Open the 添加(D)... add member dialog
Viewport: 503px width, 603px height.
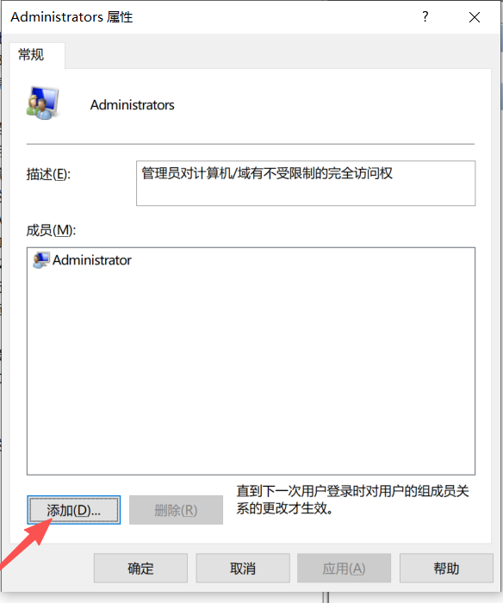tap(74, 510)
